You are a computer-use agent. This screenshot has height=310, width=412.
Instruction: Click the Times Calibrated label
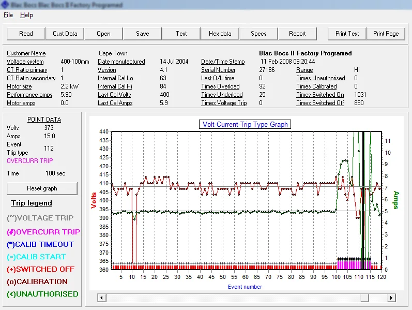316,86
